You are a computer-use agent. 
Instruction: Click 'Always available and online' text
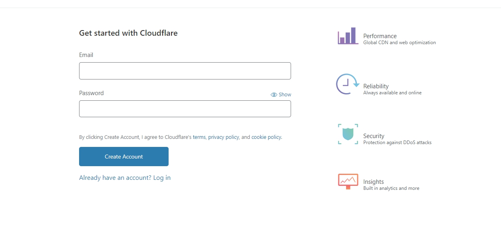(x=392, y=93)
